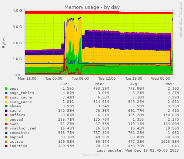
Task: Click the slab_cache current value 1.81G
Action: [68, 102]
